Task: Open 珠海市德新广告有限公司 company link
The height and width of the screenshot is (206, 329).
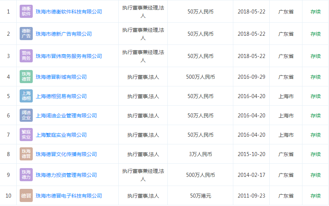Action: 64,34
